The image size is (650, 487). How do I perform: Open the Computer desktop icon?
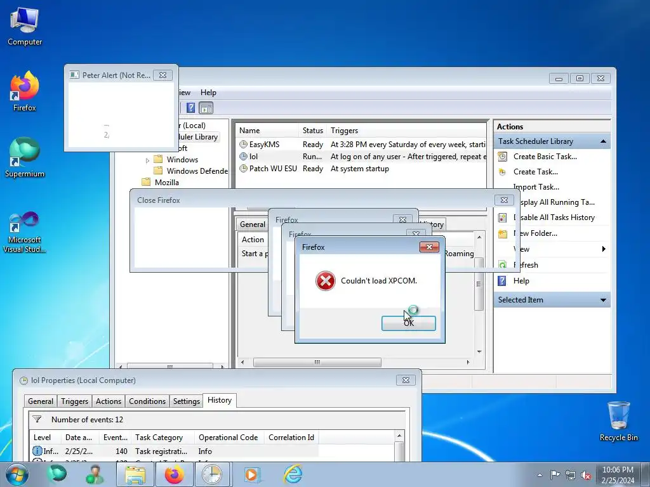[25, 25]
